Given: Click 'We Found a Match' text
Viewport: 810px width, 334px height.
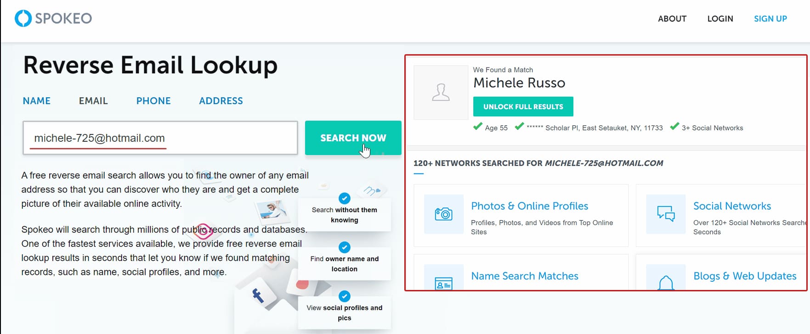Looking at the screenshot, I should pyautogui.click(x=503, y=70).
